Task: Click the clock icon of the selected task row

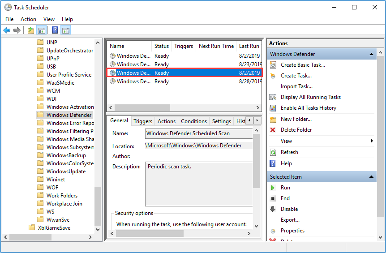Action: click(x=112, y=73)
